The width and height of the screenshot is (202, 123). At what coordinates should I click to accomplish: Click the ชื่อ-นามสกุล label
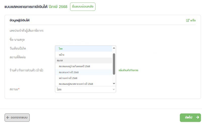click(x=17, y=40)
